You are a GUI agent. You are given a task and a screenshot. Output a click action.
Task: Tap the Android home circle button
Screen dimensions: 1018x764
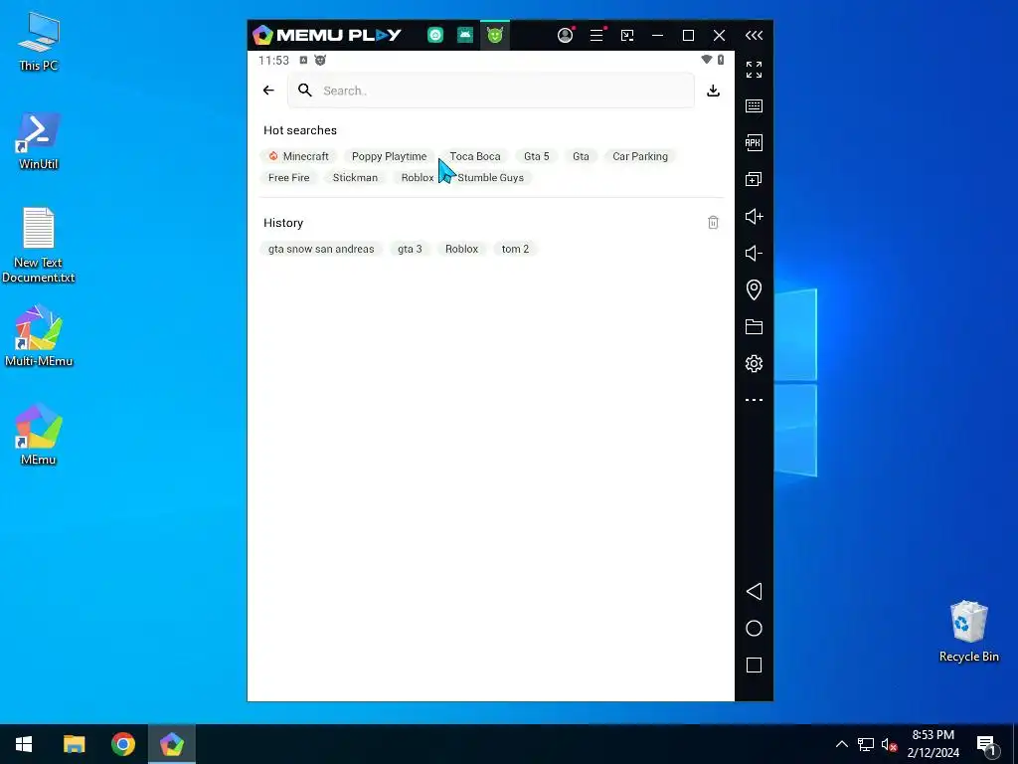click(x=754, y=629)
